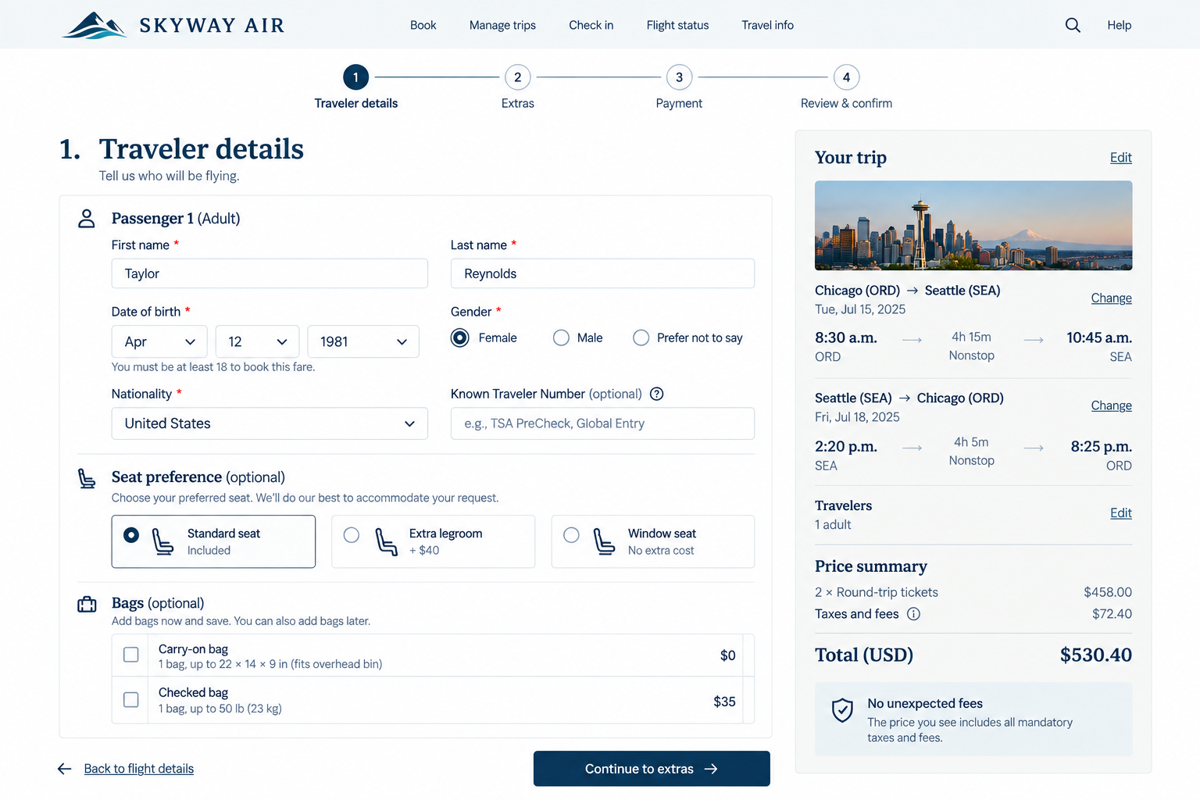Screen dimensions: 1200x800
Task: Open Travel info menu item
Action: 767,25
